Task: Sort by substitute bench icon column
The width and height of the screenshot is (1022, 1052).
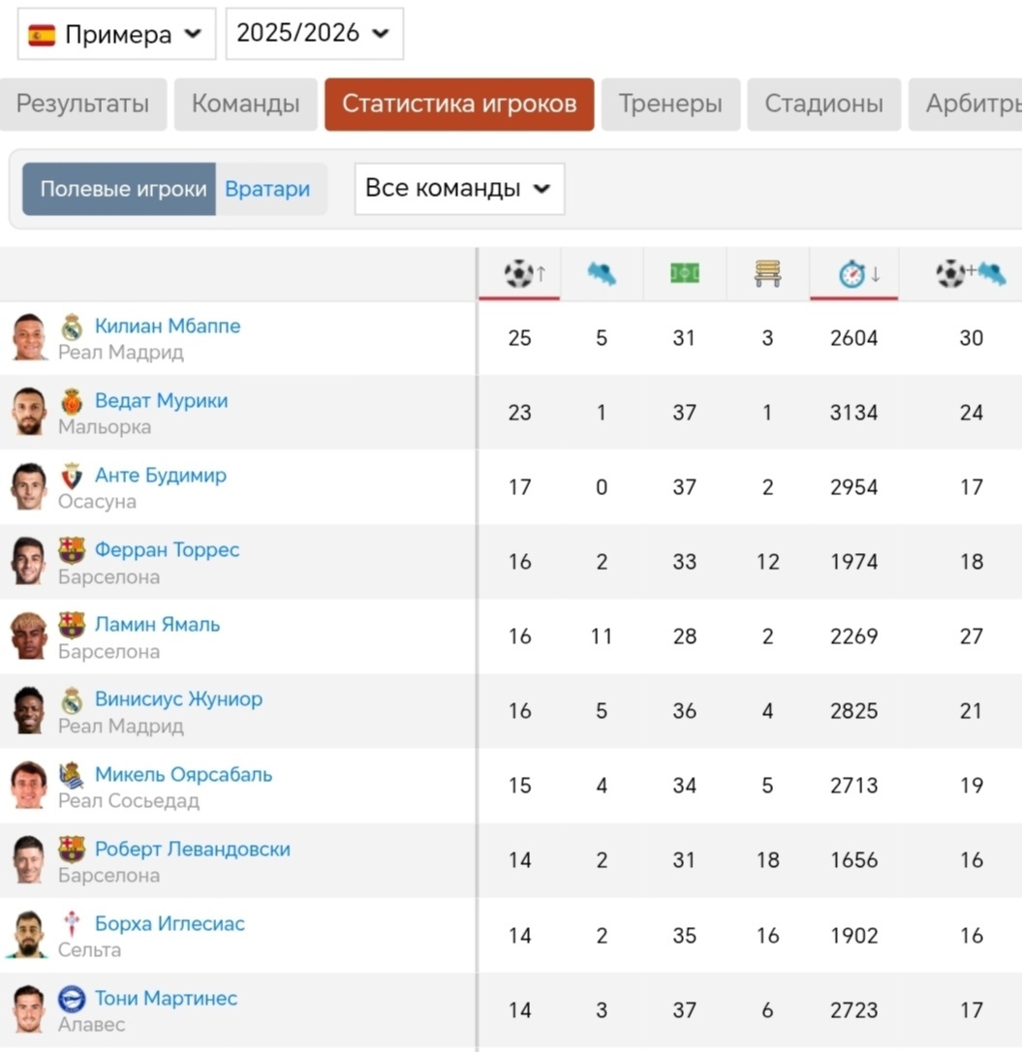Action: 767,274
